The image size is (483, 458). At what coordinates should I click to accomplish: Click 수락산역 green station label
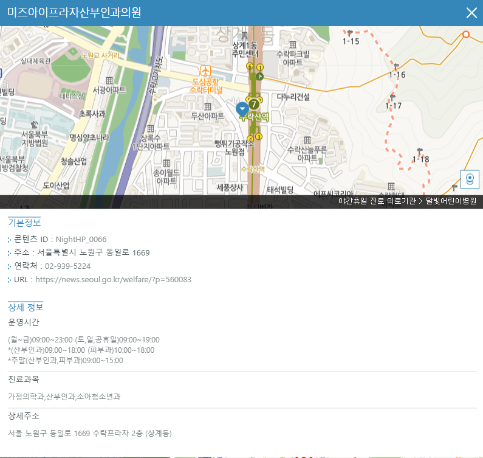coord(255,117)
